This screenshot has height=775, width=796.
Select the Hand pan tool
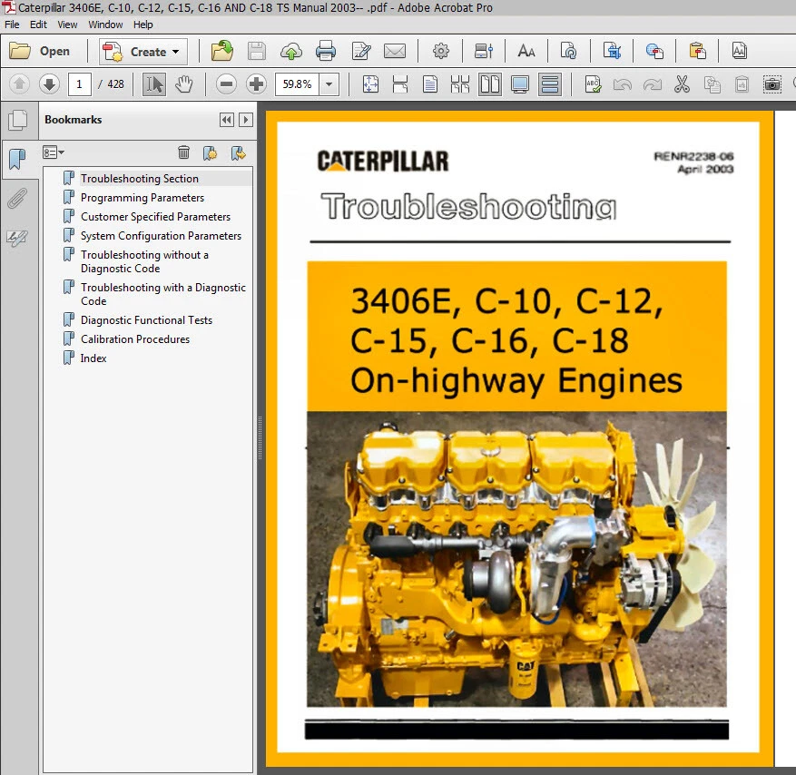(x=183, y=84)
